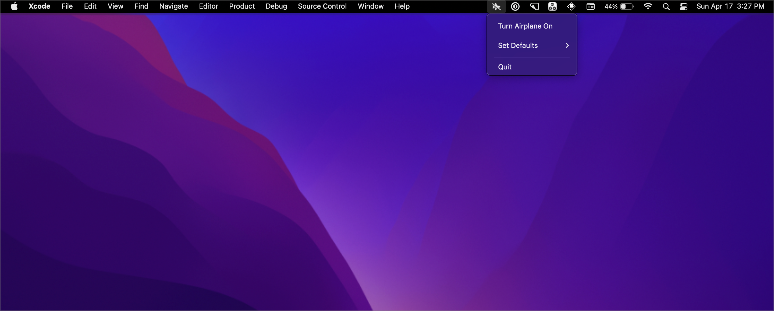This screenshot has height=311, width=774.
Task: Turn Airplane On from the menu
Action: (x=525, y=26)
